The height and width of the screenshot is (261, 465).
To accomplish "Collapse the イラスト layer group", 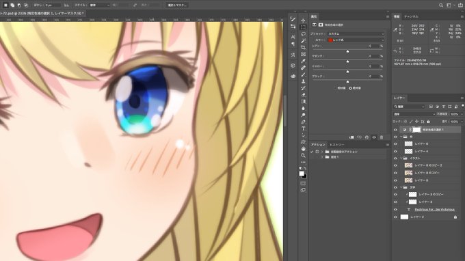I will 401,159.
